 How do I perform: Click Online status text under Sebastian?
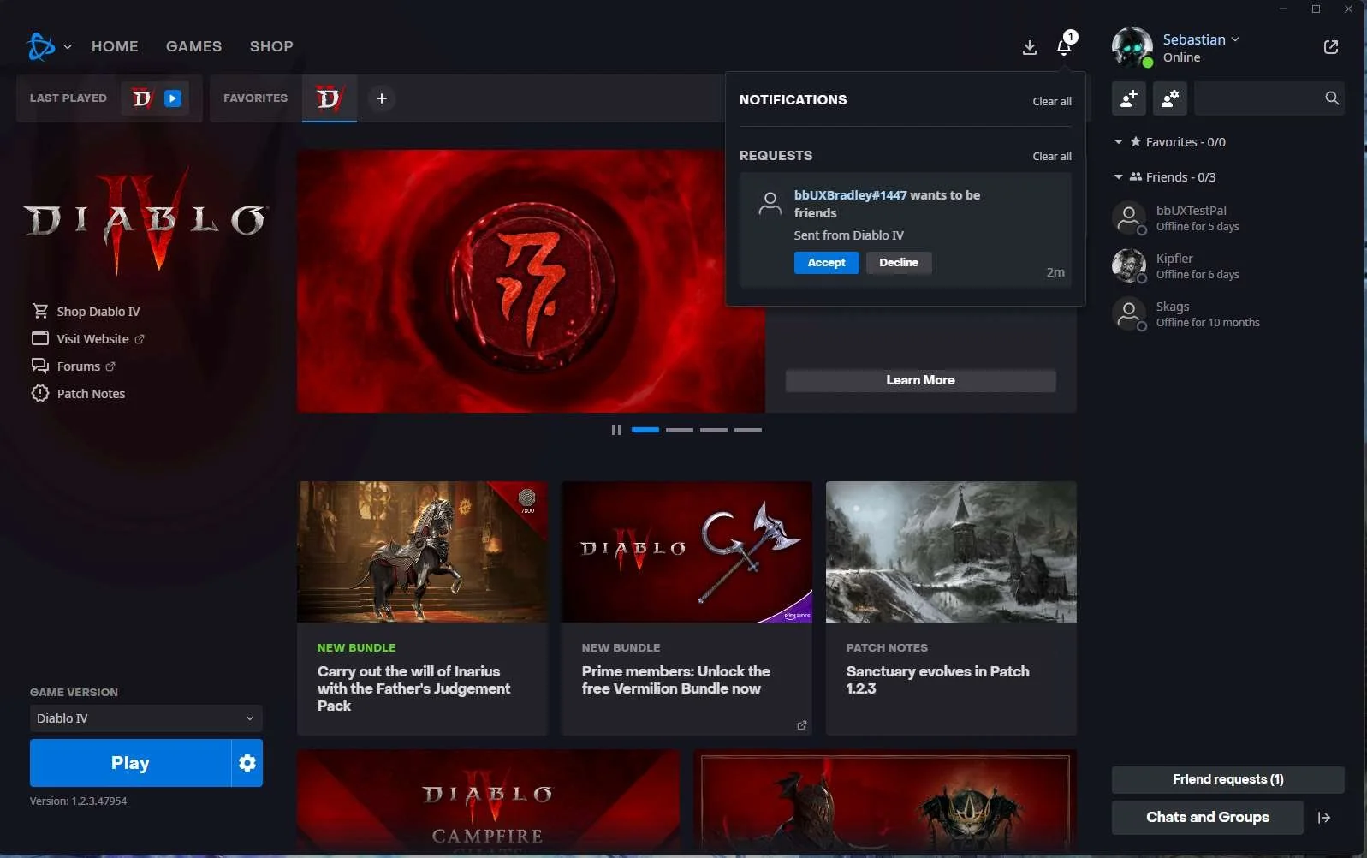click(1181, 57)
